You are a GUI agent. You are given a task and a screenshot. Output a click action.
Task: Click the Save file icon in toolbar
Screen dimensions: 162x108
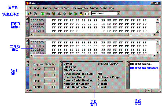tap(35, 13)
